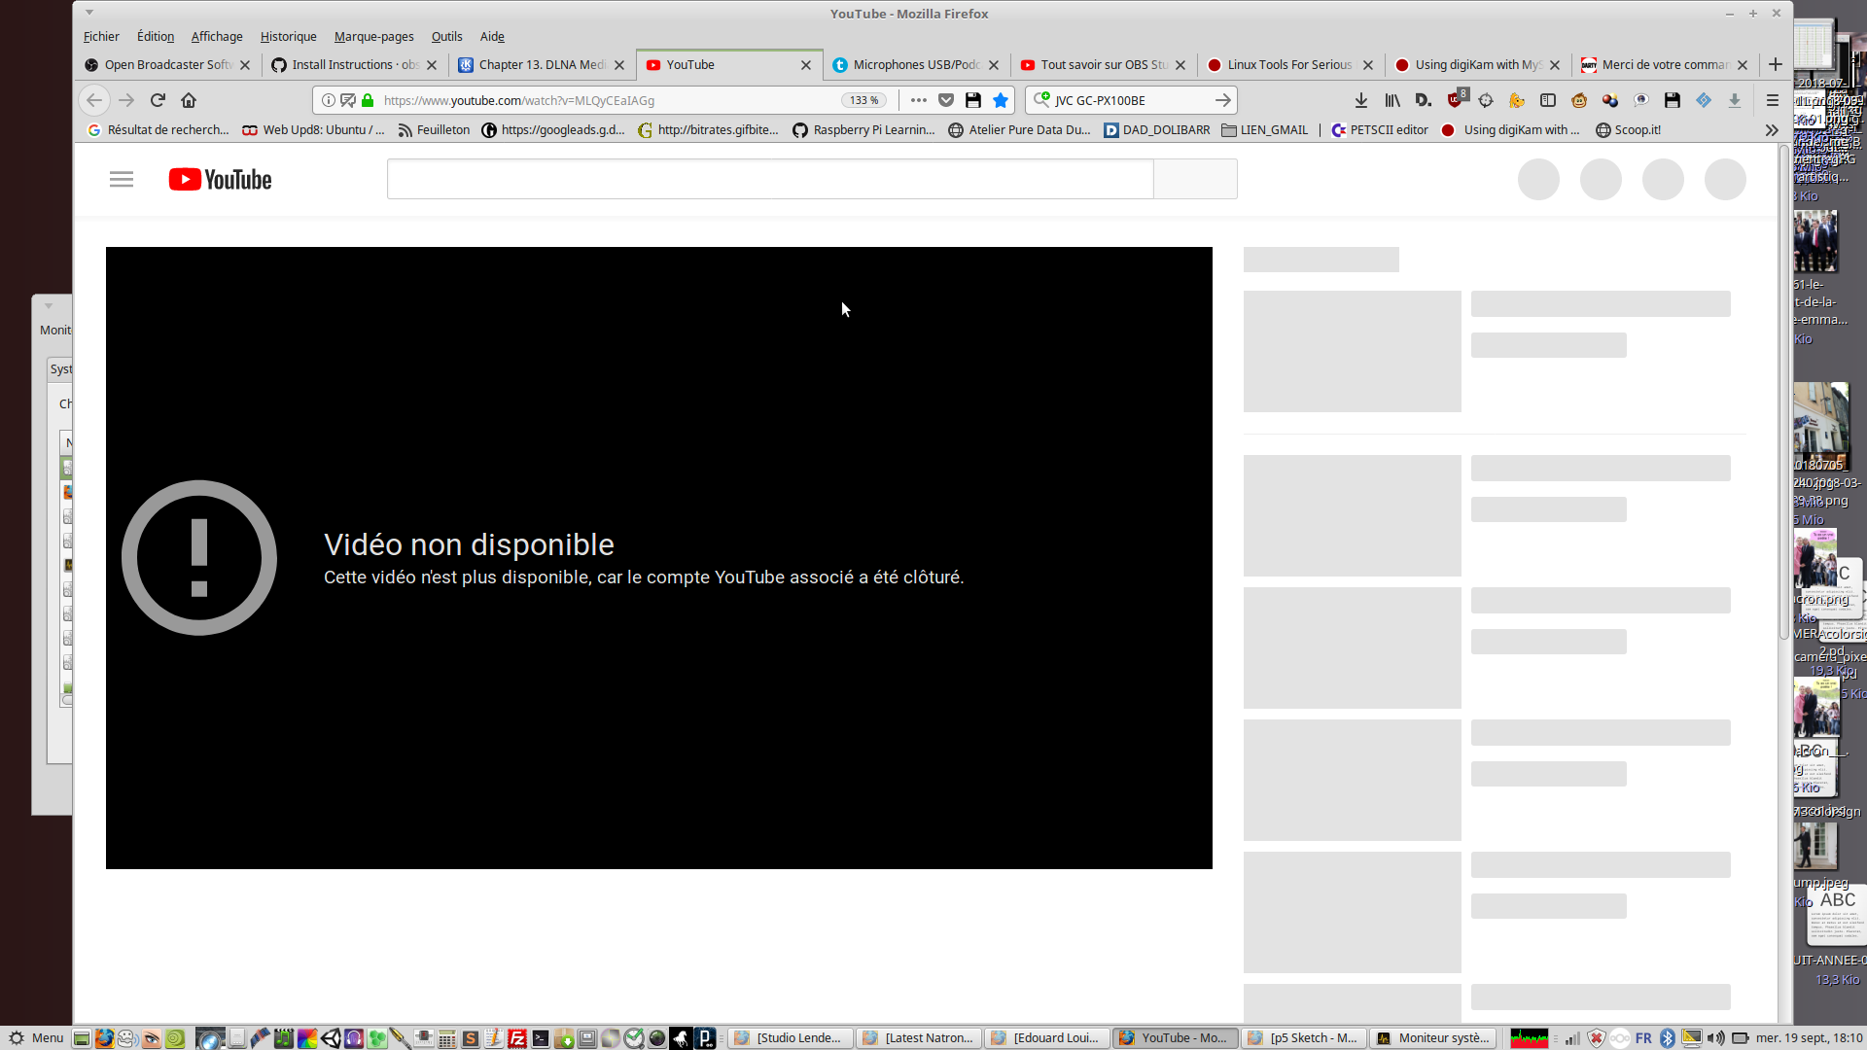Image resolution: width=1867 pixels, height=1050 pixels.
Task: Toggle the sidebar view icon
Action: (1548, 100)
